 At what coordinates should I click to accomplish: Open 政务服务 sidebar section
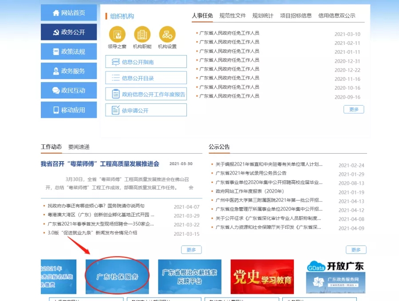point(69,71)
